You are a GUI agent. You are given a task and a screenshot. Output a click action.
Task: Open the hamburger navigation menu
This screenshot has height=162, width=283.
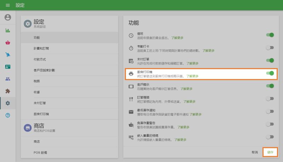click(x=8, y=5)
